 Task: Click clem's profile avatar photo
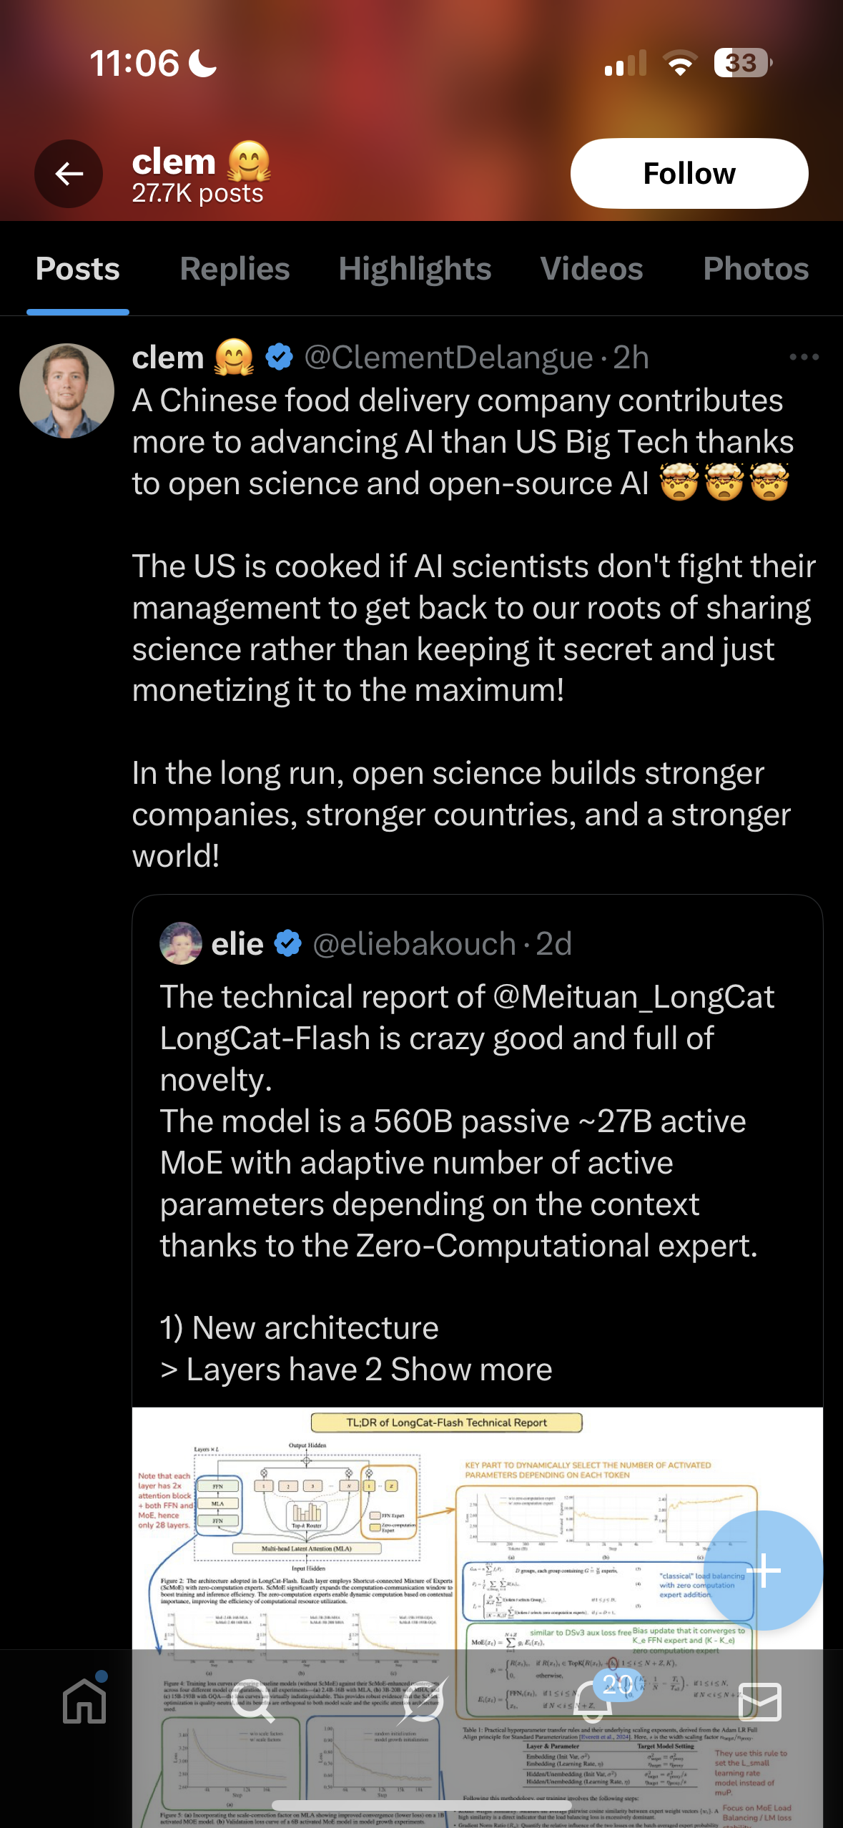tap(66, 391)
